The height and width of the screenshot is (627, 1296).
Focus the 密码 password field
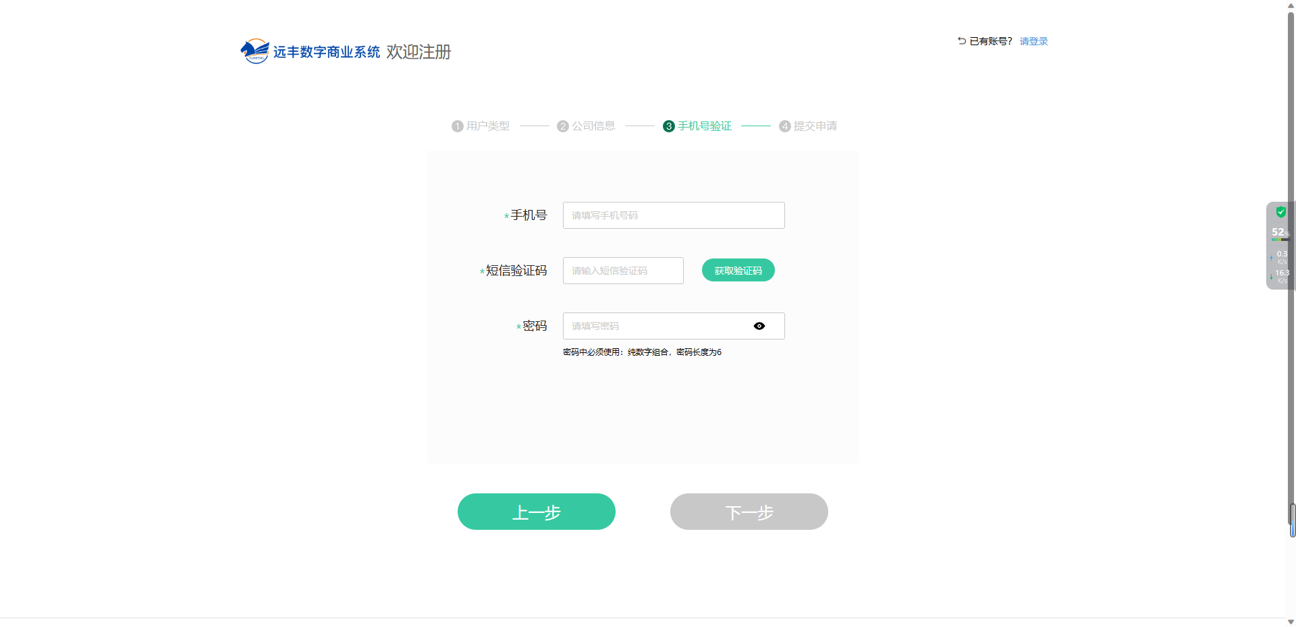[674, 326]
